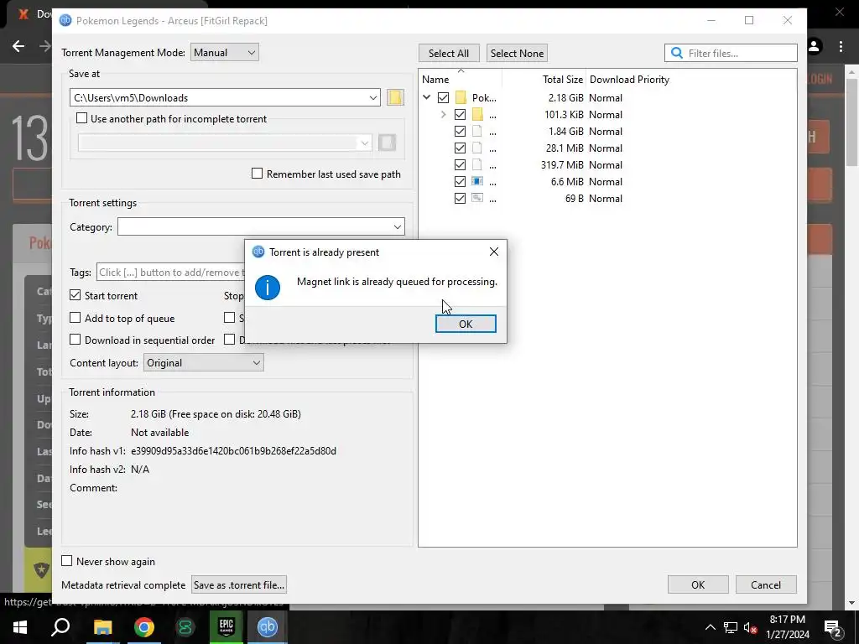Viewport: 859px width, 644px height.
Task: Show hidden system tray icons
Action: tap(710, 627)
